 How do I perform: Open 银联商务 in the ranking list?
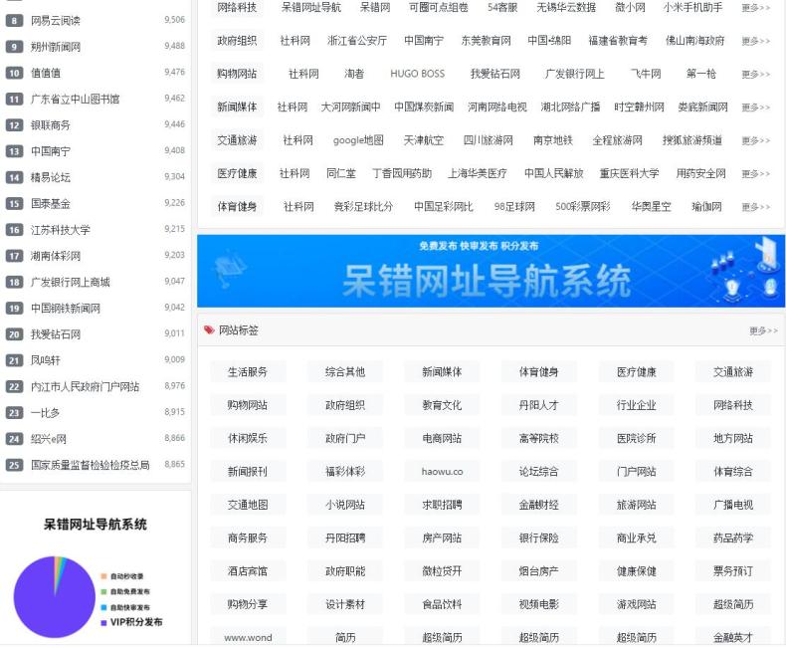pyautogui.click(x=50, y=124)
